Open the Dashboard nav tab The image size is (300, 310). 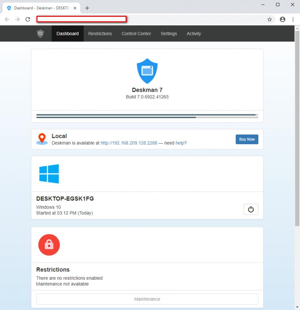point(67,34)
